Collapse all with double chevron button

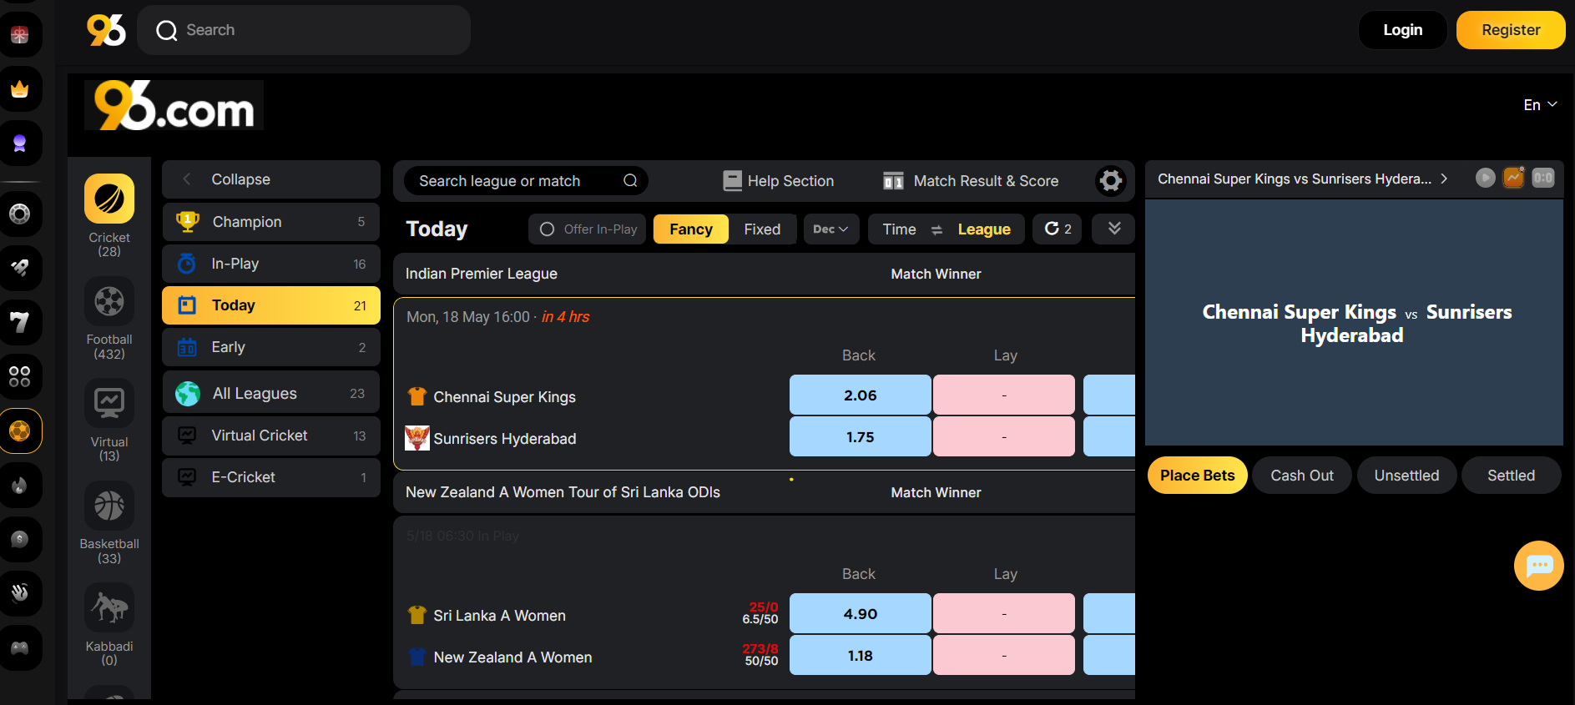pyautogui.click(x=1114, y=229)
